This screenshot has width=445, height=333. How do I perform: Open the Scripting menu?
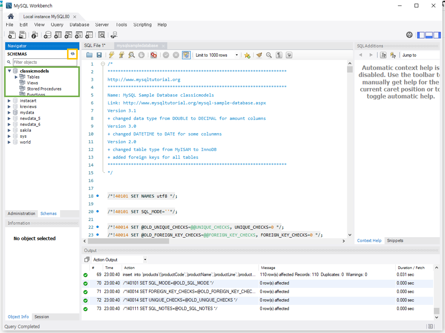tap(142, 25)
